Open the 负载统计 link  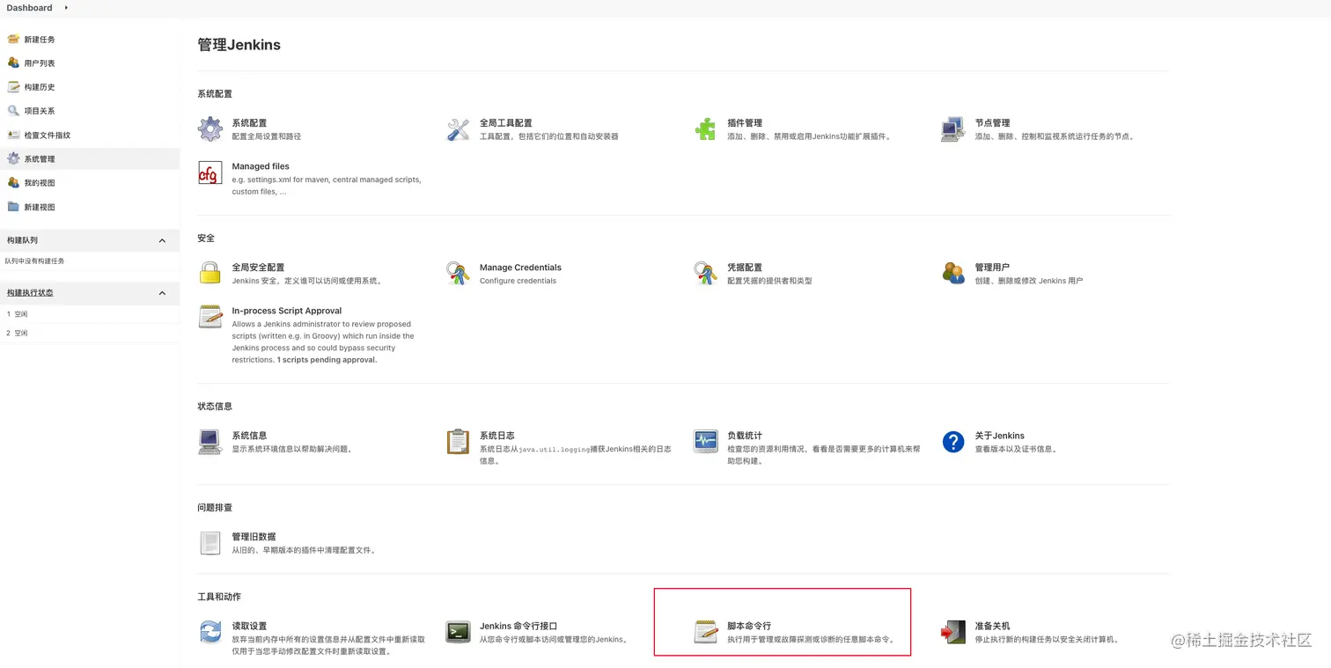(745, 436)
